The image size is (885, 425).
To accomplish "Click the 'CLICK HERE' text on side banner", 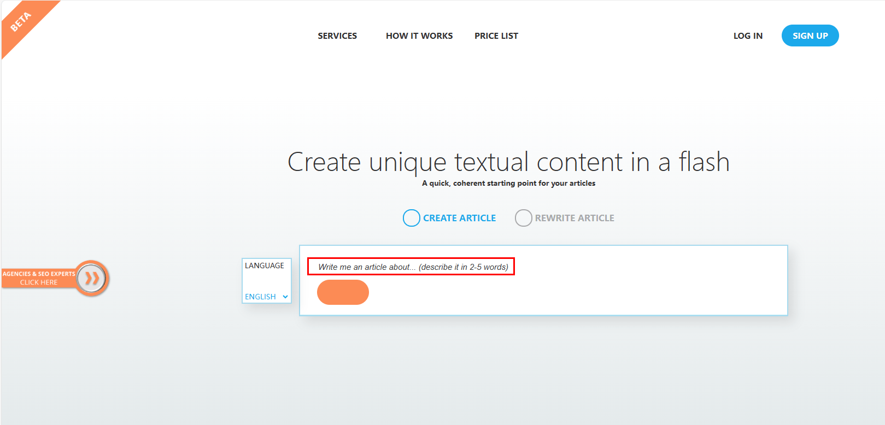I will click(x=39, y=282).
